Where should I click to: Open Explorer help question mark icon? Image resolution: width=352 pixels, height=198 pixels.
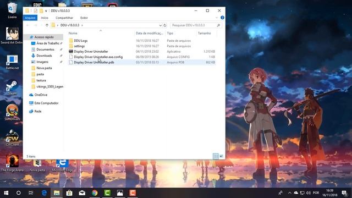point(222,18)
